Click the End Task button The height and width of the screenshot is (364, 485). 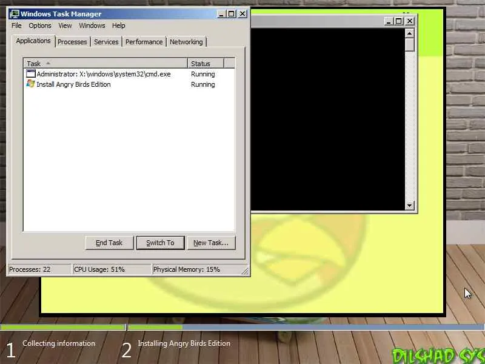click(x=109, y=243)
